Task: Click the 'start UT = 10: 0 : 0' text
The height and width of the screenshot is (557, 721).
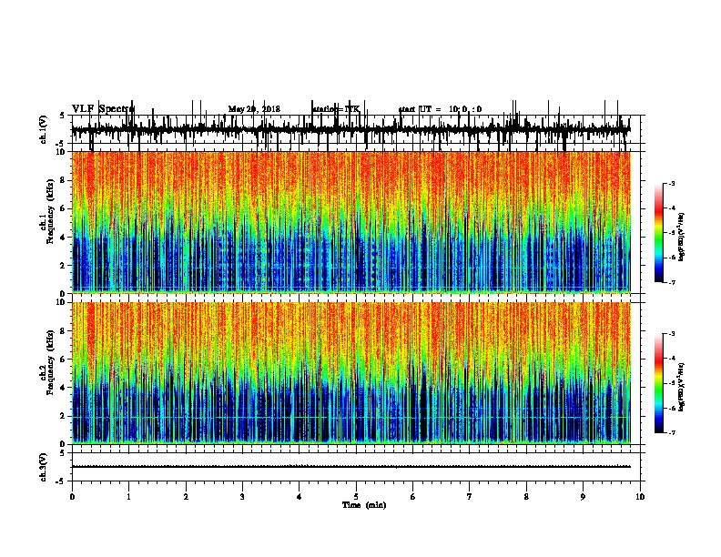Action: (440, 109)
